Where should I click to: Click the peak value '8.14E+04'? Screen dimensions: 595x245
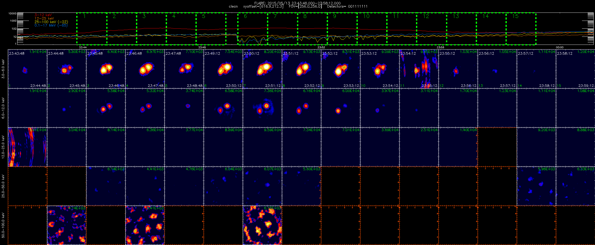click(x=116, y=130)
